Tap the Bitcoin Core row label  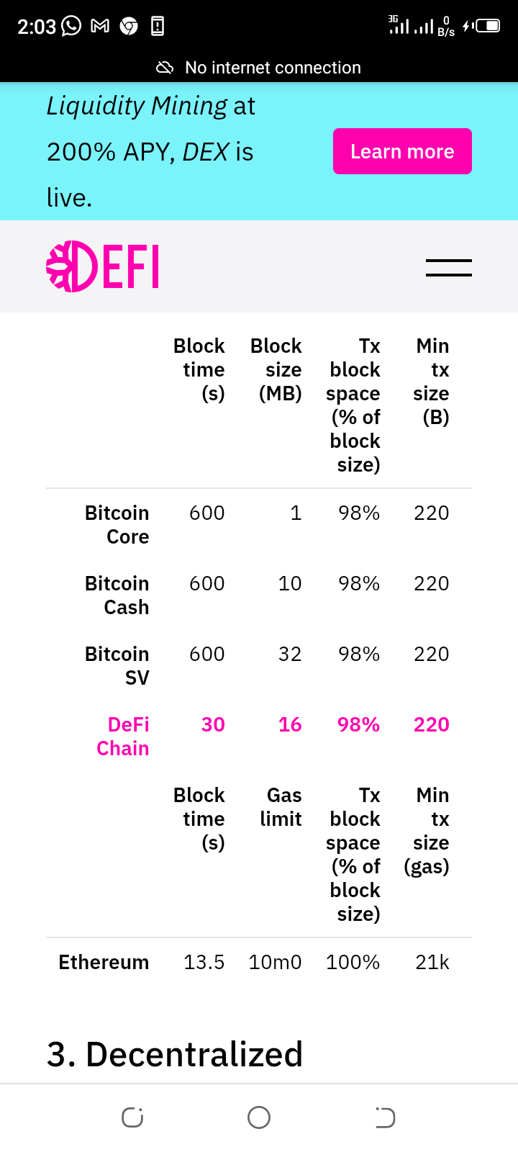tap(117, 525)
